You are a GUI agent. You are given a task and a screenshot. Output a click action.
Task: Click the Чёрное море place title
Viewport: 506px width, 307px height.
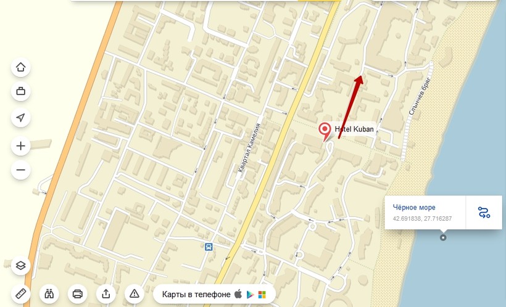tap(414, 207)
